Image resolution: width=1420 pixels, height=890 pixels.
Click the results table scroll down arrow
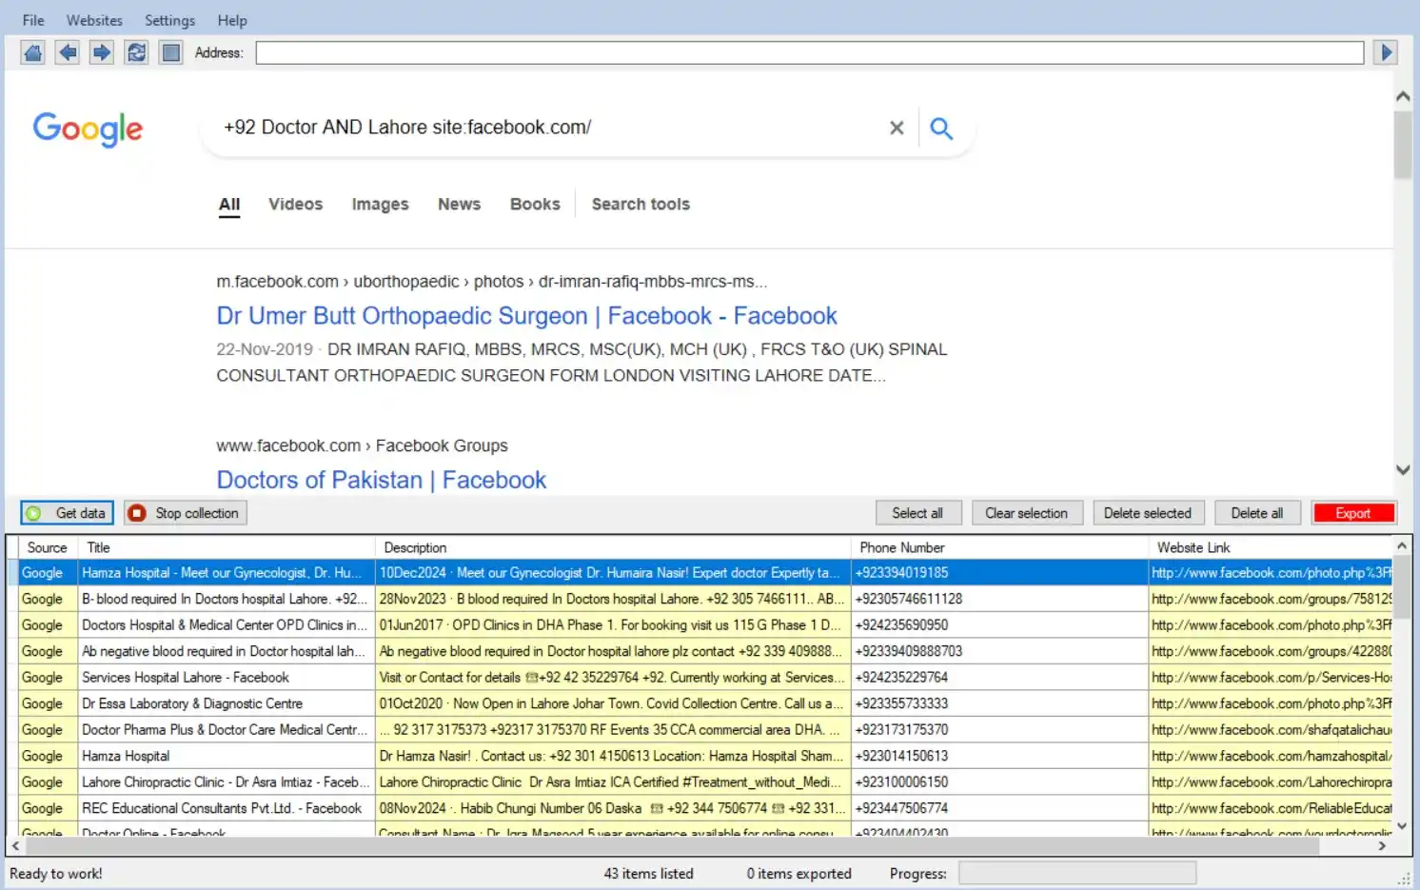1402,825
